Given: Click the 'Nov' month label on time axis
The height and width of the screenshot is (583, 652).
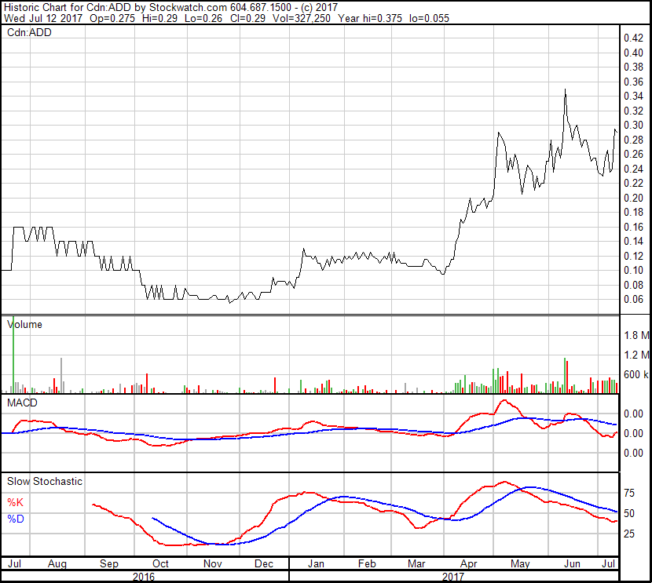Looking at the screenshot, I should 212,563.
